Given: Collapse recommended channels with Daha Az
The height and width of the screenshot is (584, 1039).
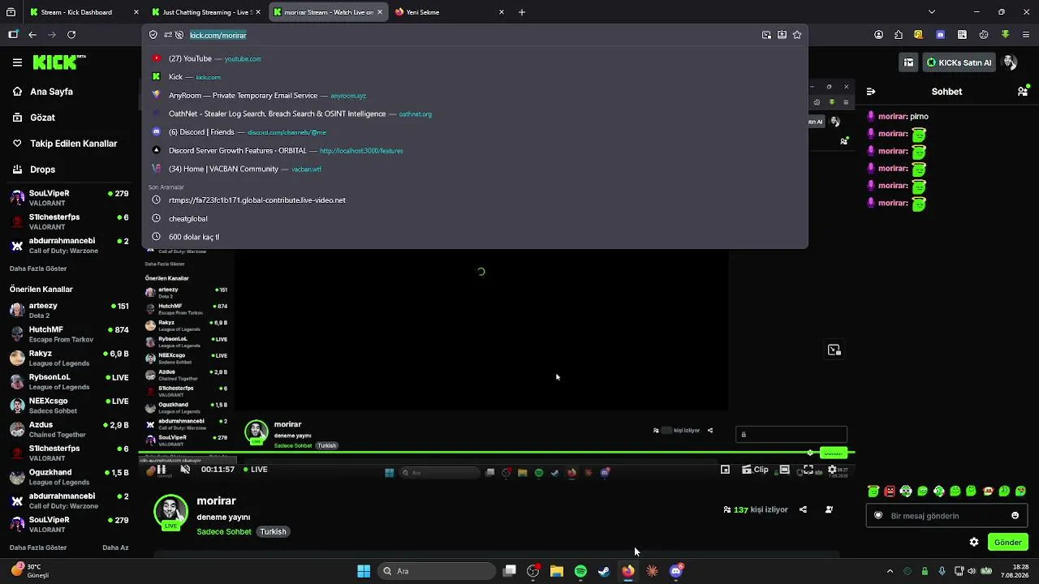Looking at the screenshot, I should point(115,547).
